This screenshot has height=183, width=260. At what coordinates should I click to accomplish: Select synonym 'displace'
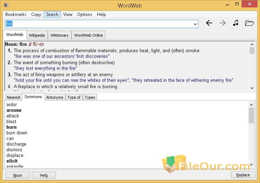pos(15,155)
